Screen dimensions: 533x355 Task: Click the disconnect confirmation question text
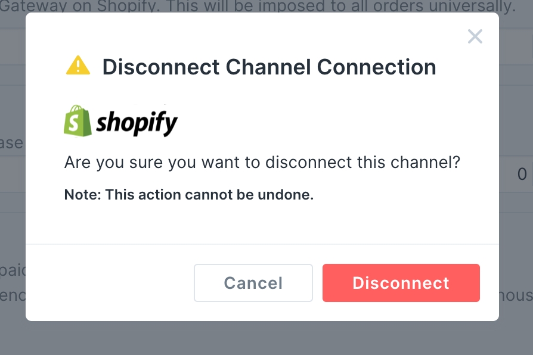(262, 162)
